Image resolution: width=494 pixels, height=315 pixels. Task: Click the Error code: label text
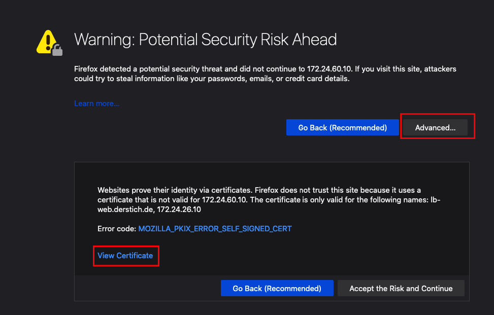[x=117, y=229]
